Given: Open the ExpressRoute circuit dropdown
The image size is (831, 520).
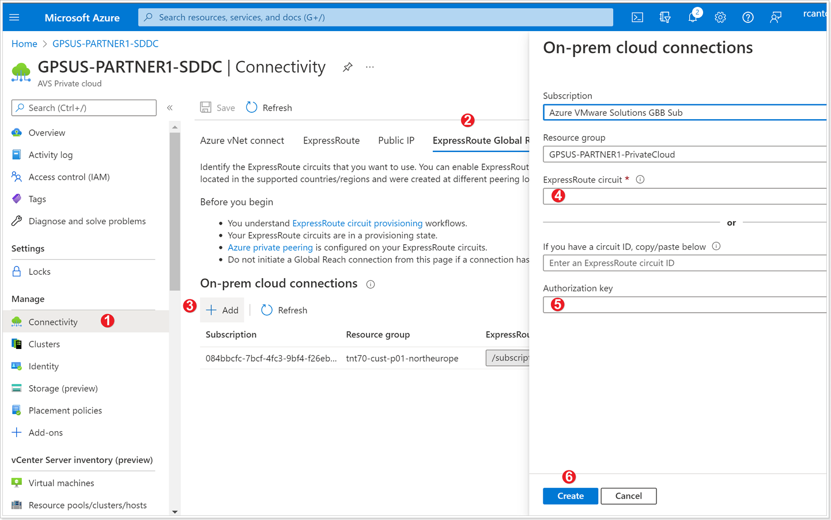Looking at the screenshot, I should point(685,196).
